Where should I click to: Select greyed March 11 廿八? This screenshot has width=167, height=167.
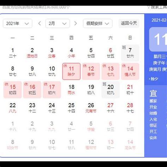72,144
